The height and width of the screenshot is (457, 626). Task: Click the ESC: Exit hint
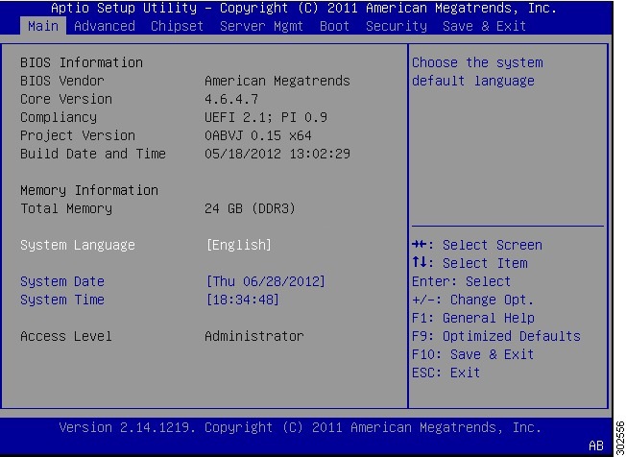[446, 373]
